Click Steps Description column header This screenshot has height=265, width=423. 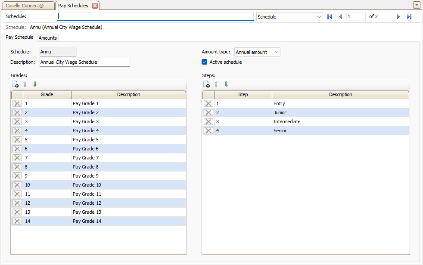(x=340, y=94)
